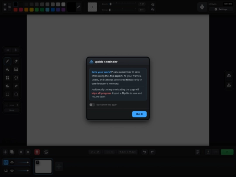Click the upload export icon on the right panel

tap(229, 76)
